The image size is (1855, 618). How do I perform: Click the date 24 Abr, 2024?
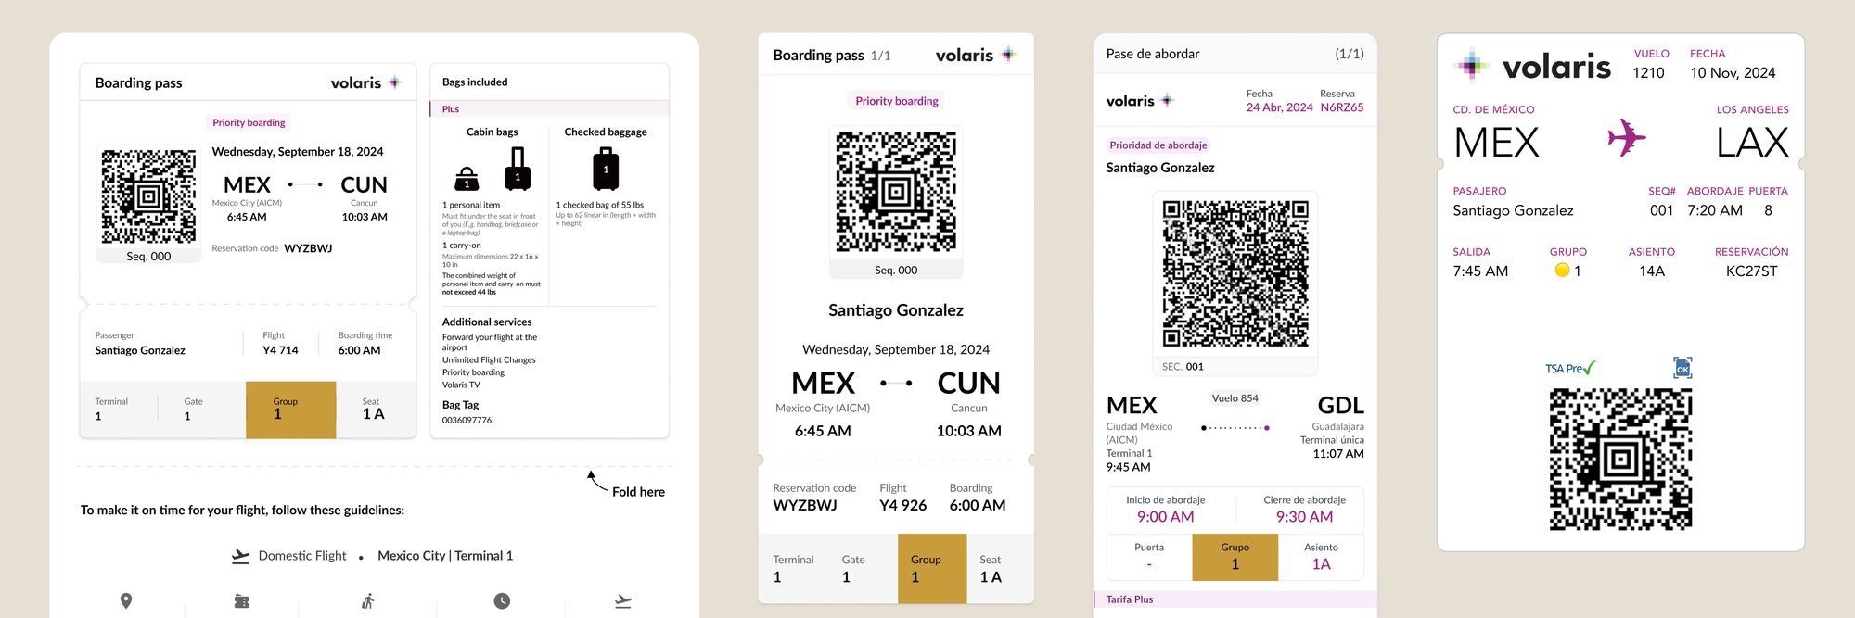click(1279, 107)
